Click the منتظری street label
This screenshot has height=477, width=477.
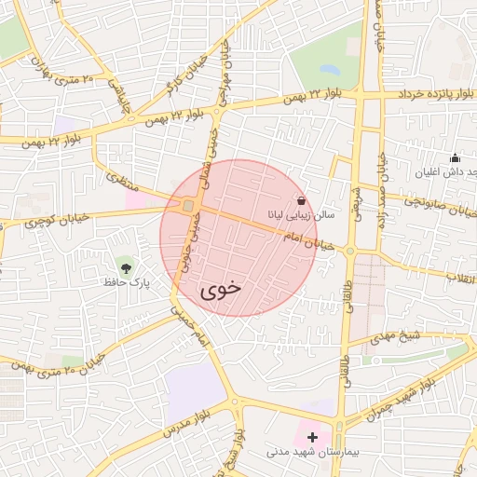[122, 183]
